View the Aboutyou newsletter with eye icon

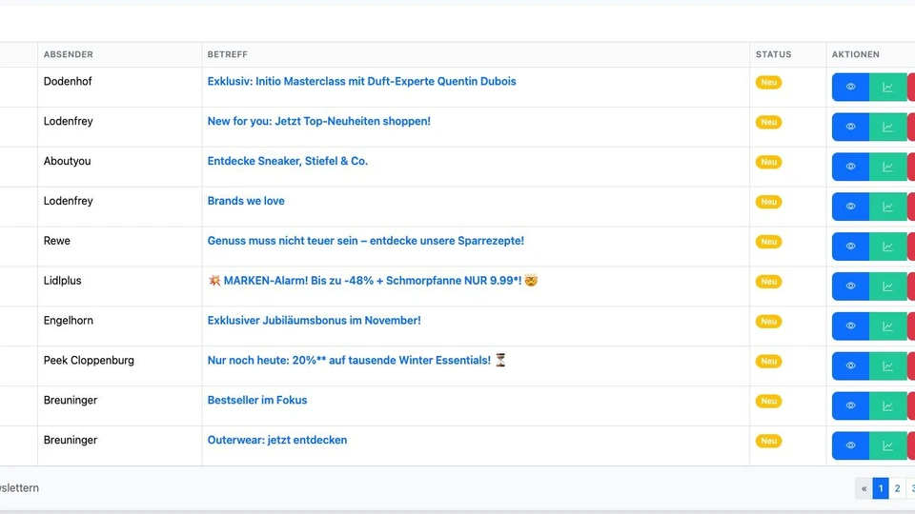[x=850, y=167]
